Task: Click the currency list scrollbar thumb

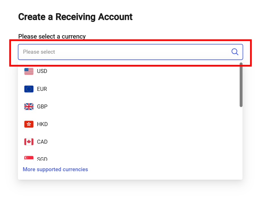Action: tap(241, 85)
